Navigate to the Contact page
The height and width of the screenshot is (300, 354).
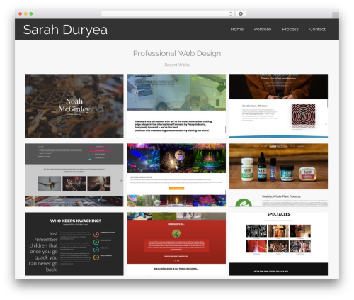317,29
